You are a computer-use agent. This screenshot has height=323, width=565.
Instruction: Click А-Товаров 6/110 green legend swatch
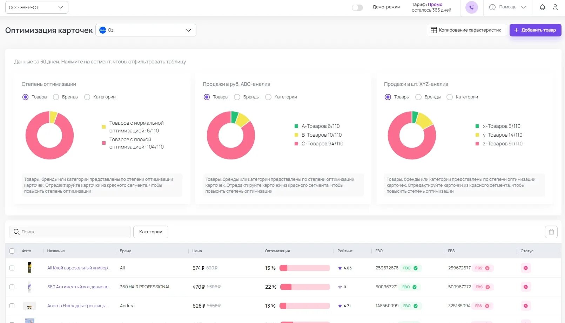pos(296,126)
